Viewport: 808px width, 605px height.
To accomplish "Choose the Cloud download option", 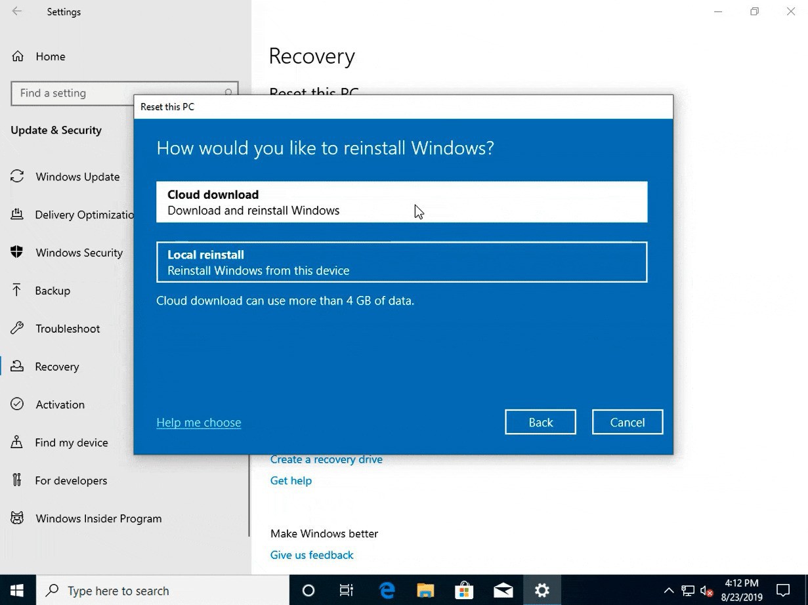I will pyautogui.click(x=401, y=202).
